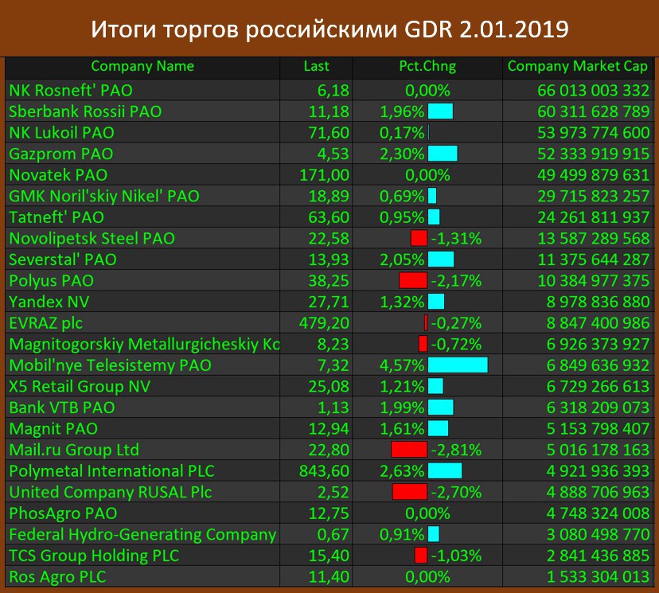
Task: Click market cap 60 311 628 789
Action: pyautogui.click(x=594, y=111)
